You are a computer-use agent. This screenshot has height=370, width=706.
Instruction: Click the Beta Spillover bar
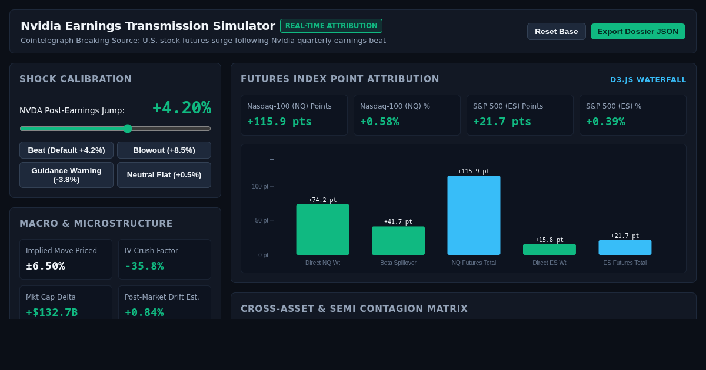(398, 241)
